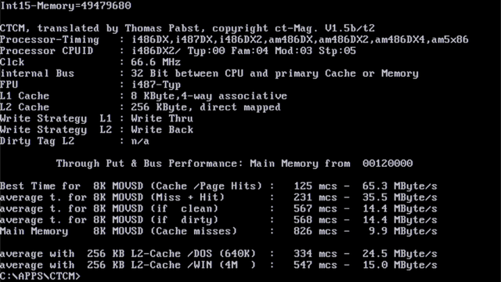Click the C:\APPS\CTCM> command prompt

point(40,276)
